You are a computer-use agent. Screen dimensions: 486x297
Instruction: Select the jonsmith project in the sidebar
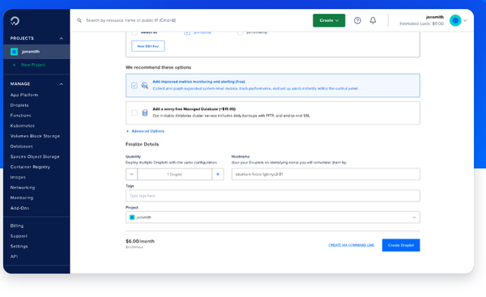pos(36,52)
